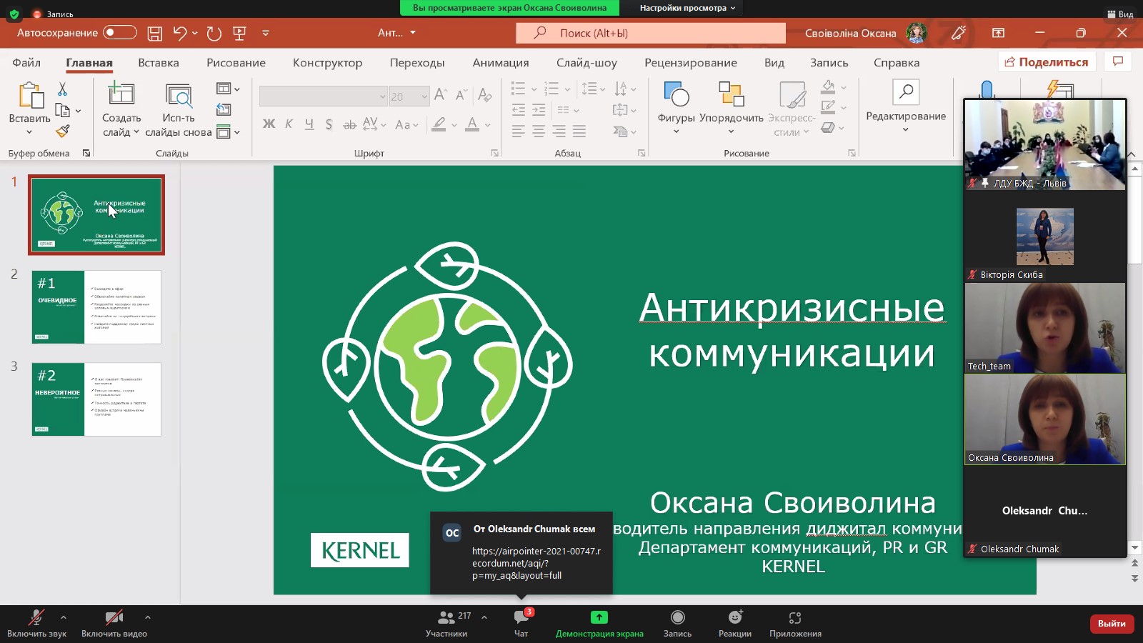The height and width of the screenshot is (643, 1143).
Task: Open the Анимация ribbon tab
Action: [x=500, y=63]
